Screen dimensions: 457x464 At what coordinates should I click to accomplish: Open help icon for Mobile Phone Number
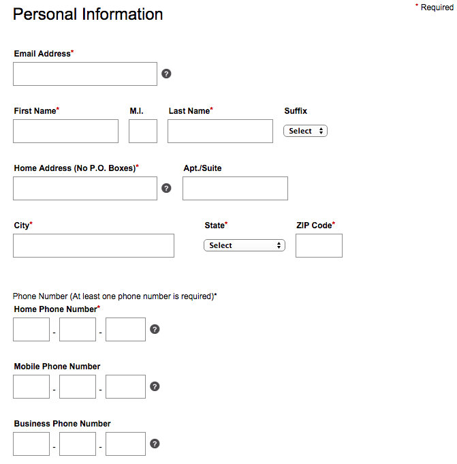coord(155,386)
